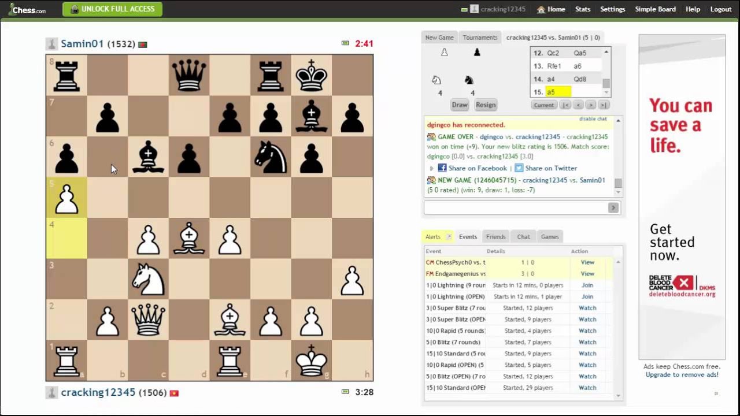Click the Home house icon in header
This screenshot has width=740, height=416.
click(x=541, y=9)
